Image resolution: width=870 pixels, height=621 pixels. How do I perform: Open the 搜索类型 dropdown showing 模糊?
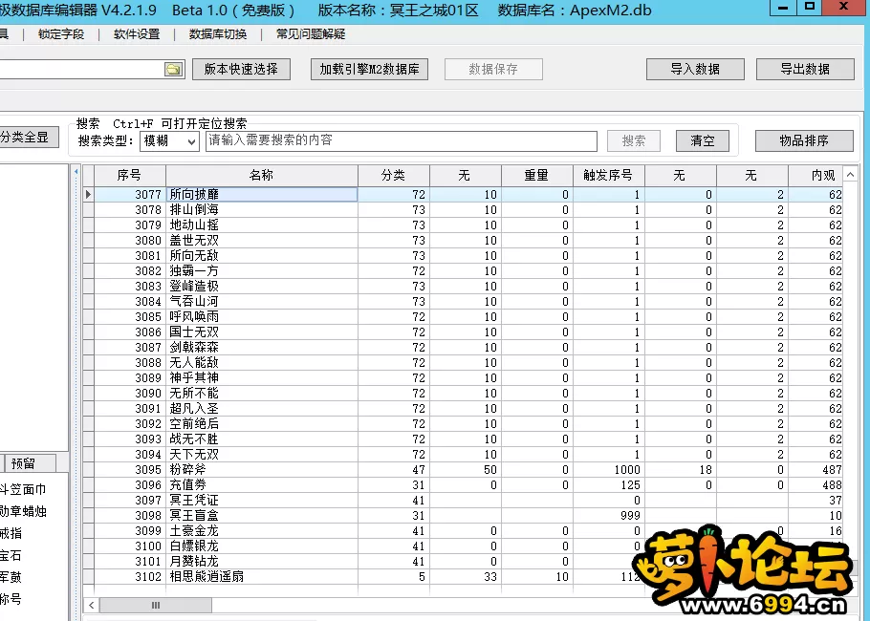(169, 140)
